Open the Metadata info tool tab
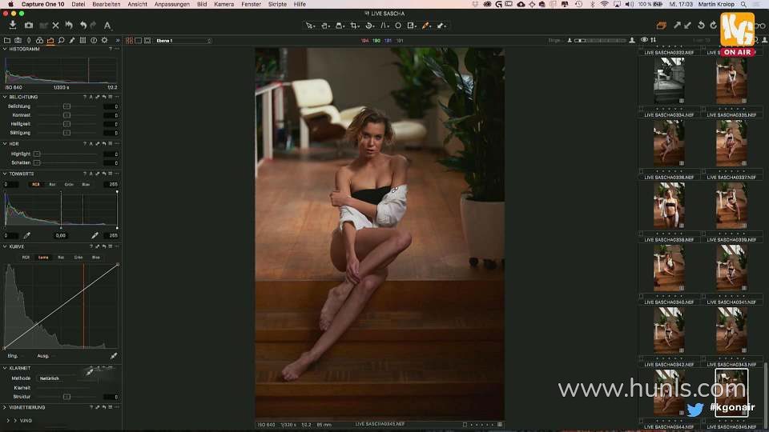This screenshot has height=432, width=769. [x=94, y=40]
